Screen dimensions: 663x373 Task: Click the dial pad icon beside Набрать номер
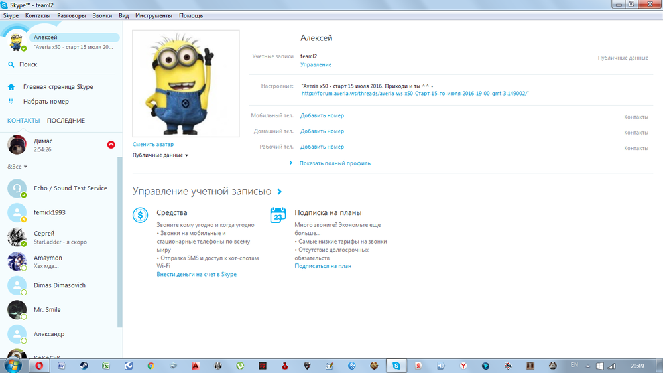[11, 102]
